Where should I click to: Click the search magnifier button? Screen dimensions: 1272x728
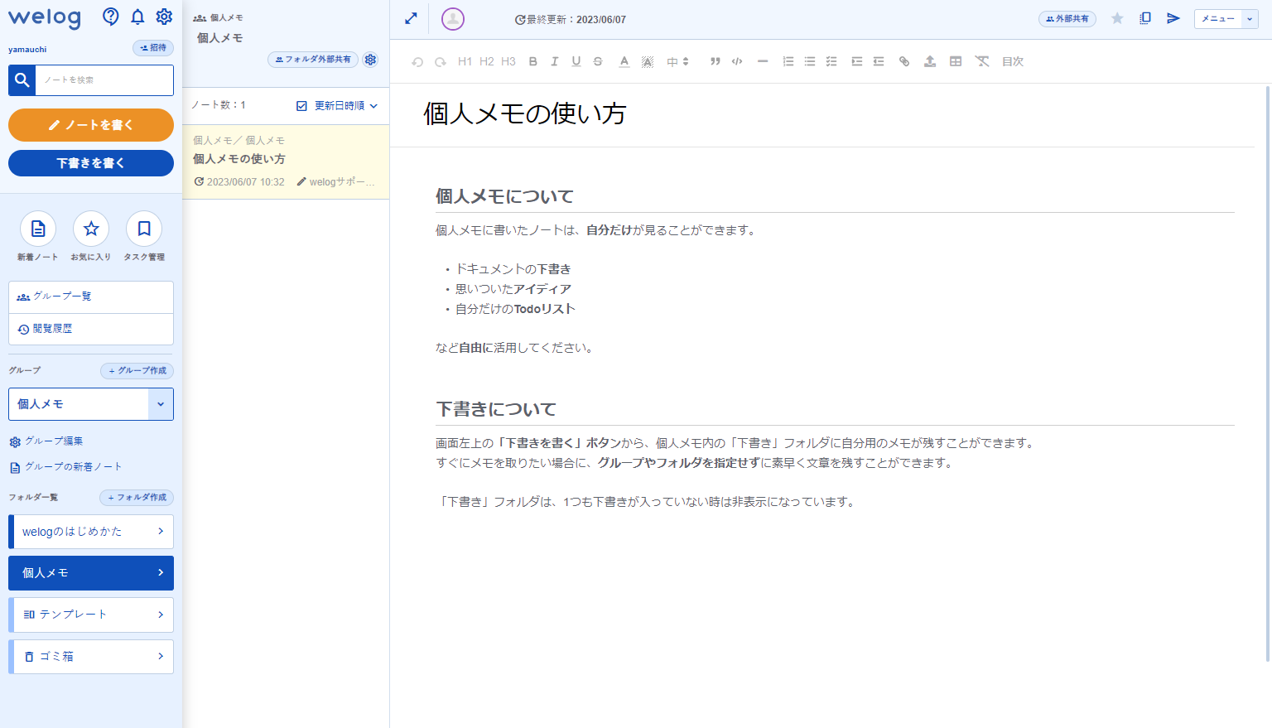coord(22,80)
